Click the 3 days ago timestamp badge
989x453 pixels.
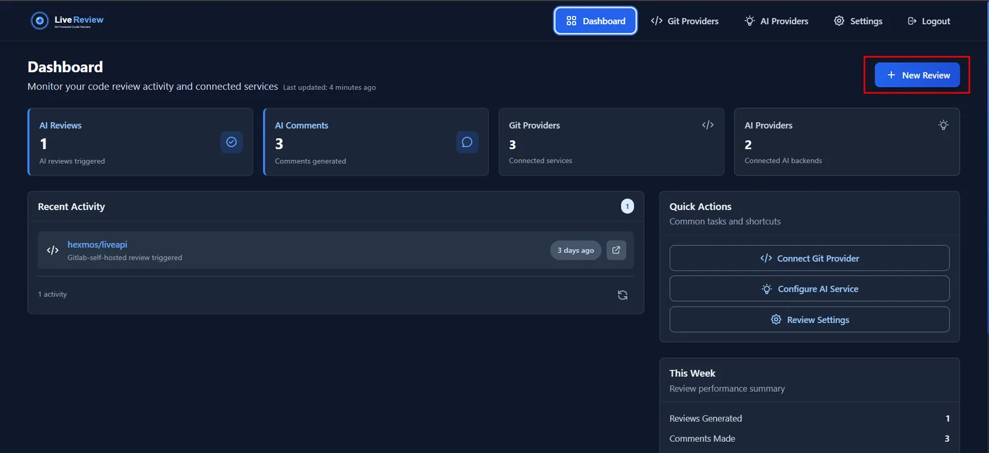(x=575, y=250)
